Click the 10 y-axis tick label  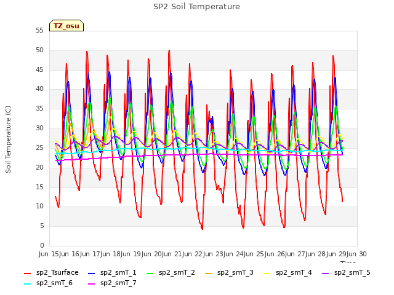(39, 206)
